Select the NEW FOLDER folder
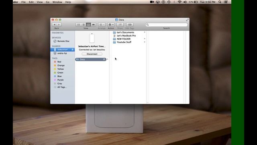This screenshot has width=257, height=145. tap(124, 39)
